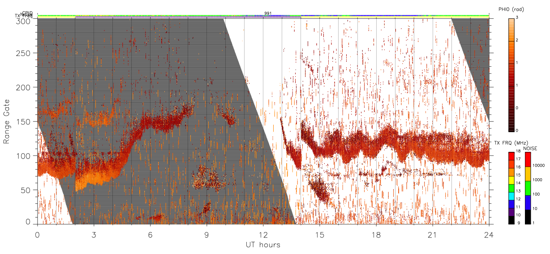Click the x-axis tick label '6'
550x254 pixels.
150,234
